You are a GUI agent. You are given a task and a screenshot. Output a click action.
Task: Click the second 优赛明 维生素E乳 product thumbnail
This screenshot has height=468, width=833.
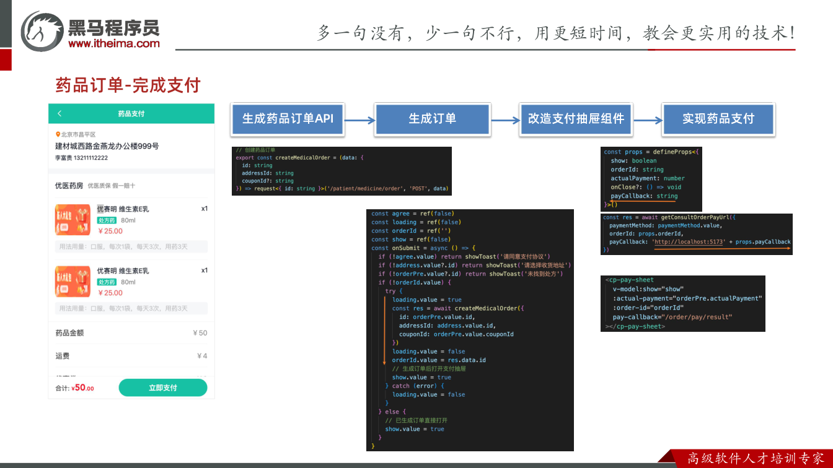point(73,282)
